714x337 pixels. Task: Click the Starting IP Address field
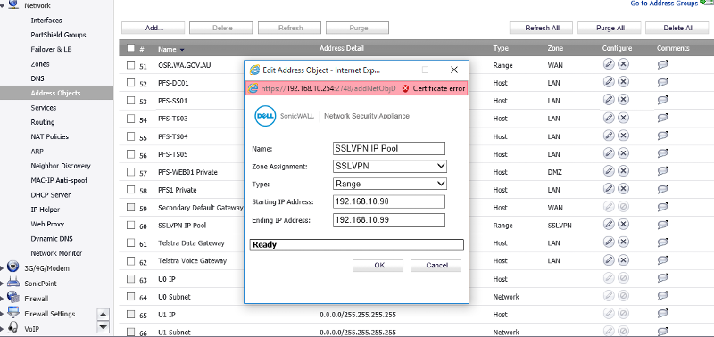point(389,201)
